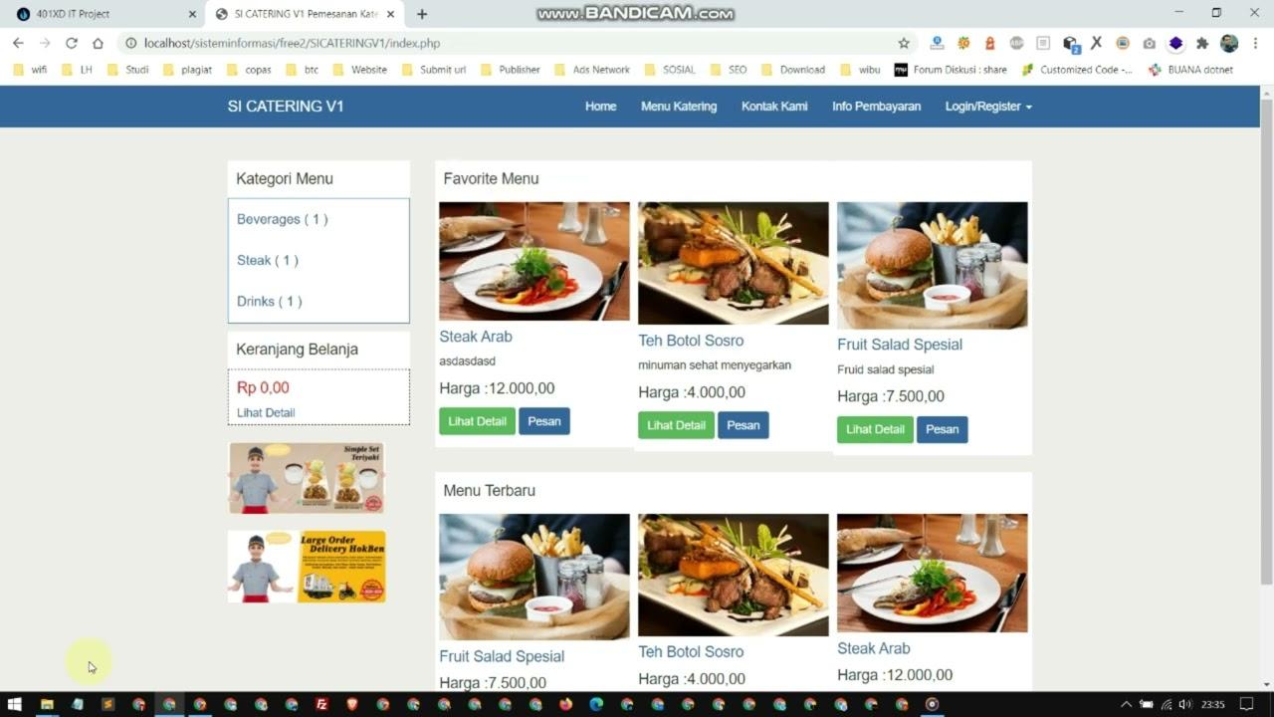Go to Kontak Kami page
Viewport: 1274px width, 717px height.
(x=774, y=107)
